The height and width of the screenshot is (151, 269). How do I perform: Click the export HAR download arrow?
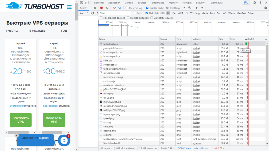[202, 8]
